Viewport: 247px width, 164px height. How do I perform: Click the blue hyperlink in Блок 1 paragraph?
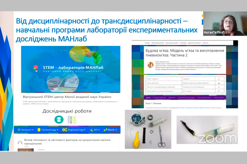click(x=195, y=108)
